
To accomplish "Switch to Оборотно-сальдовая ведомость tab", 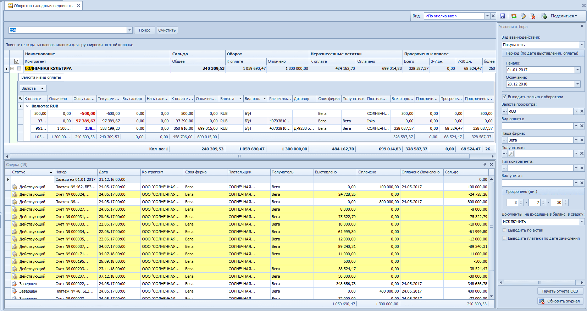I will click(43, 6).
